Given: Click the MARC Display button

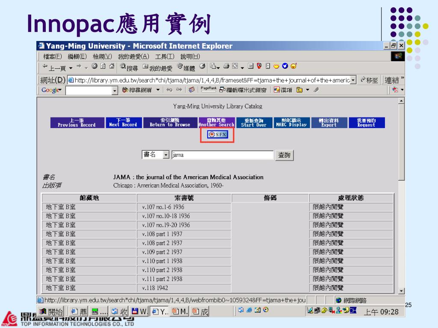Looking at the screenshot, I should pos(292,123).
